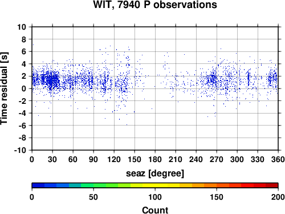Click the y-axis tick label 0
This screenshot has height=214, width=285.
click(24, 88)
